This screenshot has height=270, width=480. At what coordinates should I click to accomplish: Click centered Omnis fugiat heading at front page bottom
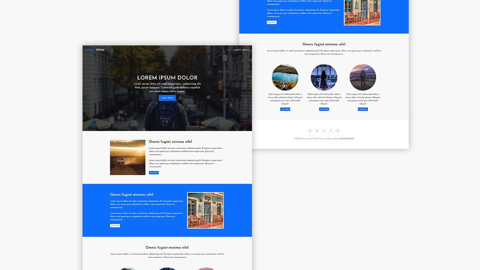[167, 247]
